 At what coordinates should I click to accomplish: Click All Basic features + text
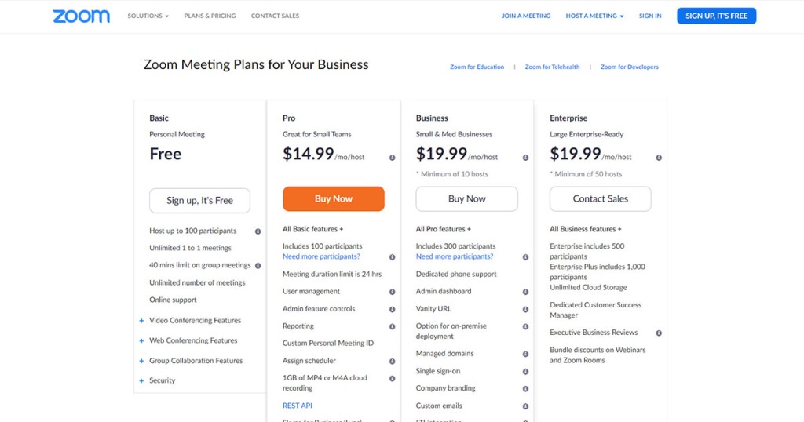312,229
